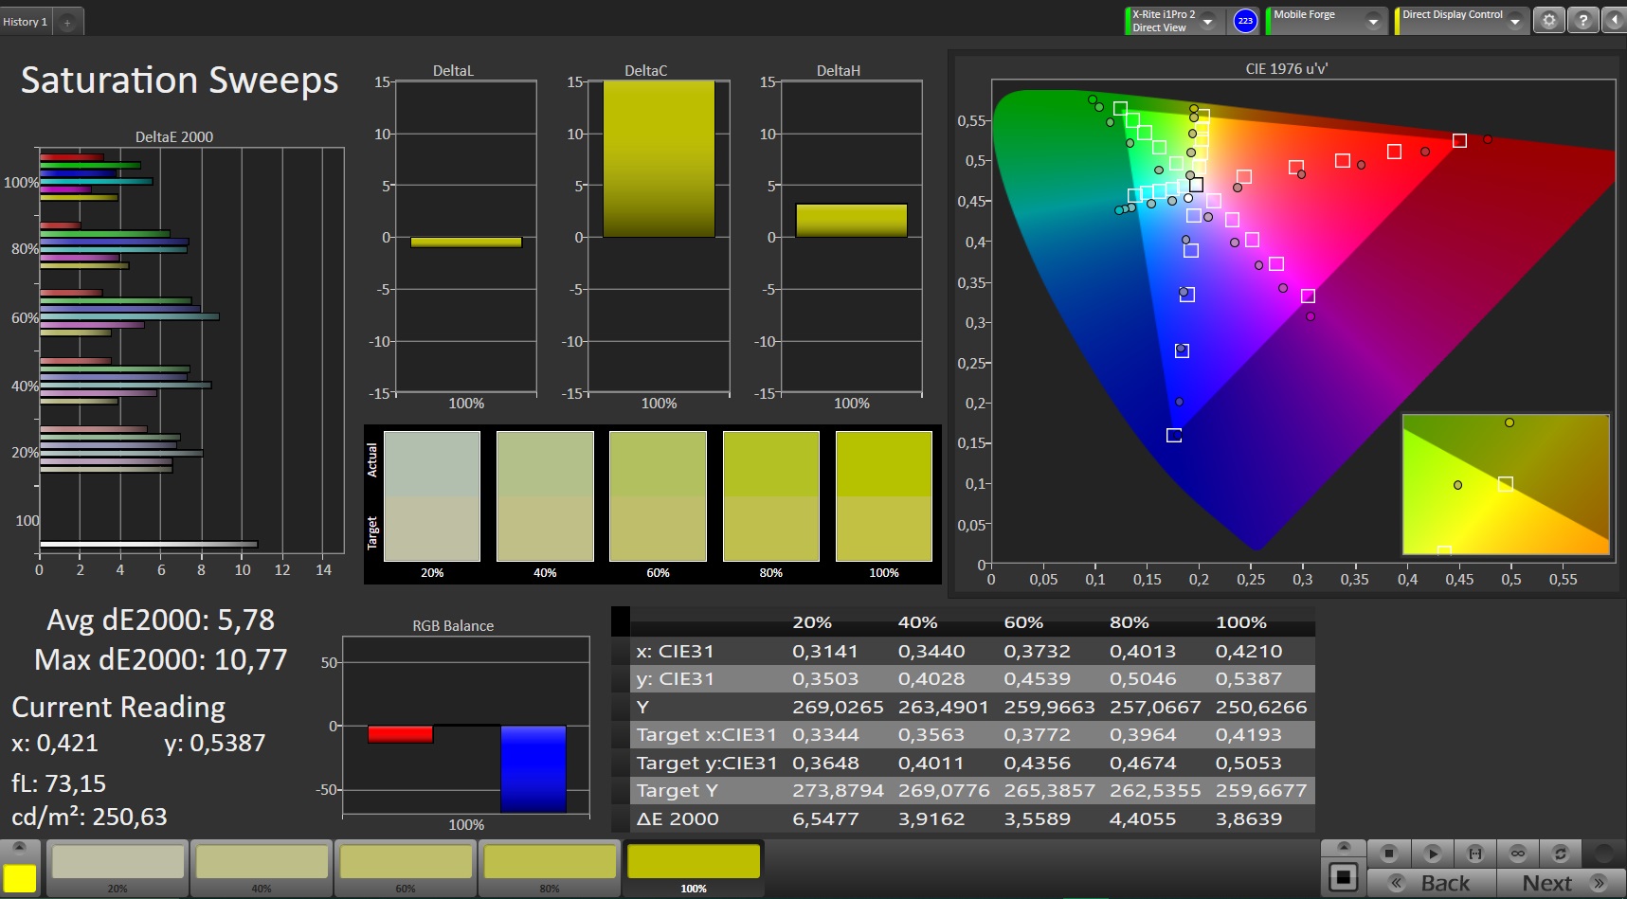
Task: Click the single read bracket icon
Action: click(1475, 854)
